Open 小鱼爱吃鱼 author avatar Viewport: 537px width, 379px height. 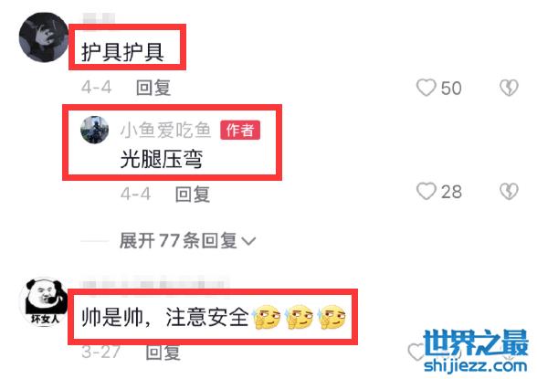95,130
